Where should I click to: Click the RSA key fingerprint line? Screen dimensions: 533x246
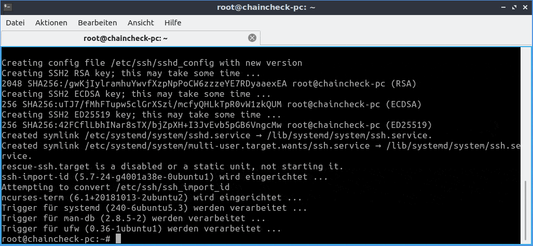209,83
